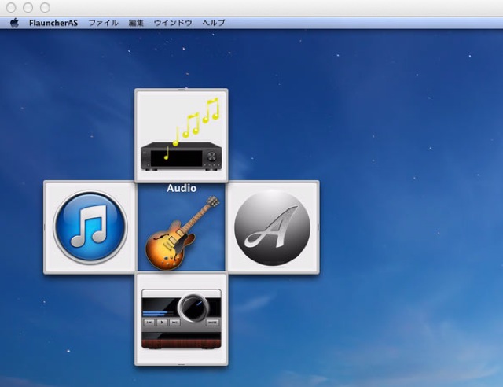Open the ファイル menu
503x387 pixels.
pos(103,23)
